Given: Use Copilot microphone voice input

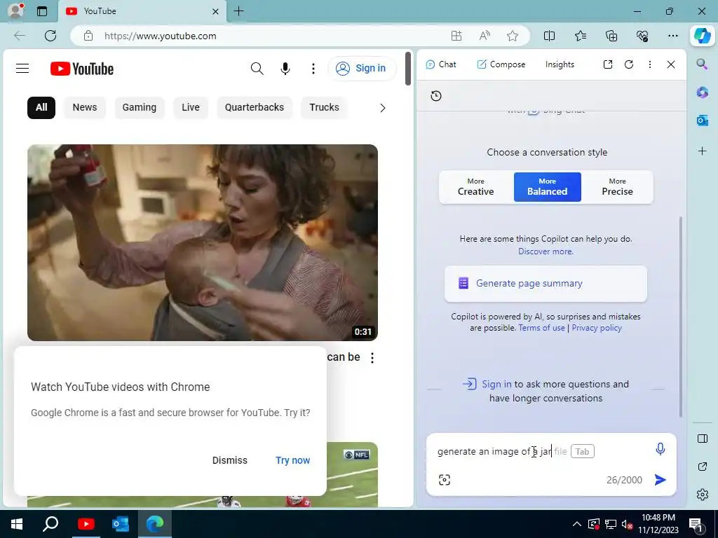Looking at the screenshot, I should click(x=660, y=449).
